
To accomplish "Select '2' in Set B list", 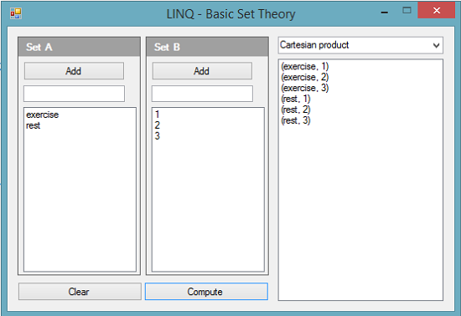I will click(158, 125).
